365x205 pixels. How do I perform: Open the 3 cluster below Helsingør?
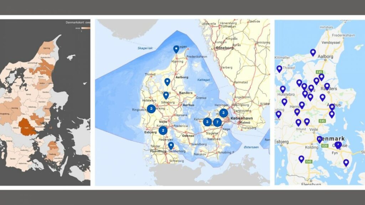[223, 113]
